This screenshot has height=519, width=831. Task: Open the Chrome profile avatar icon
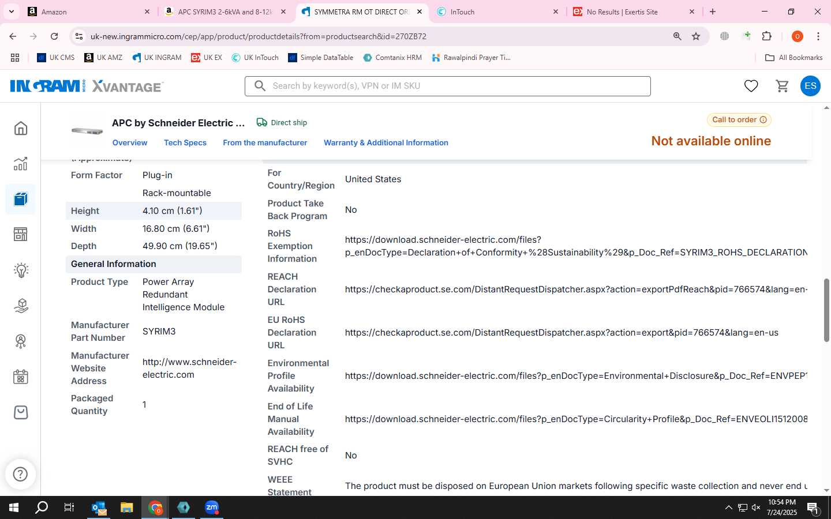pos(798,36)
